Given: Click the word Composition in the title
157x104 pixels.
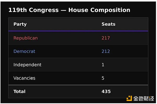Looking at the screenshot, I should point(110,10).
